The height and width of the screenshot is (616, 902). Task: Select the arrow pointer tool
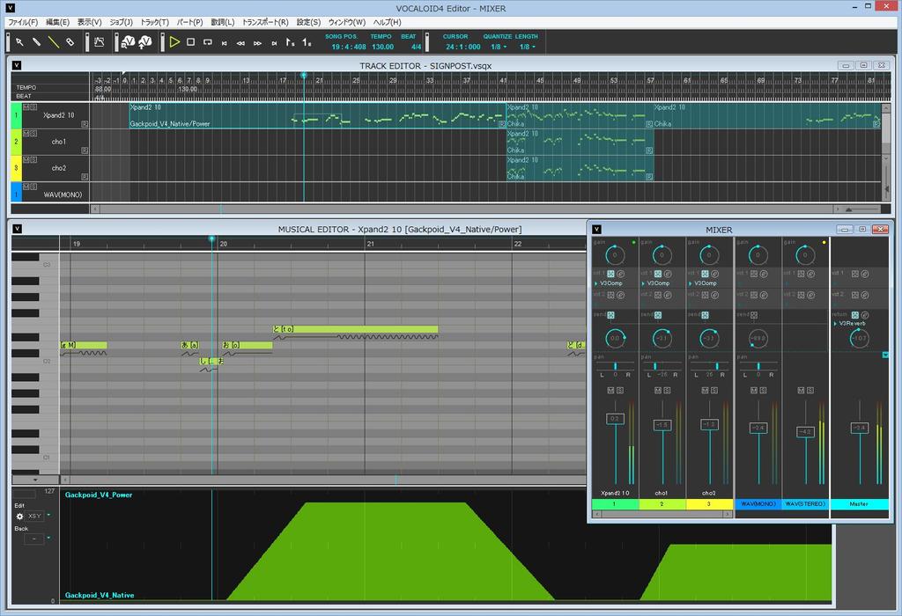[19, 41]
